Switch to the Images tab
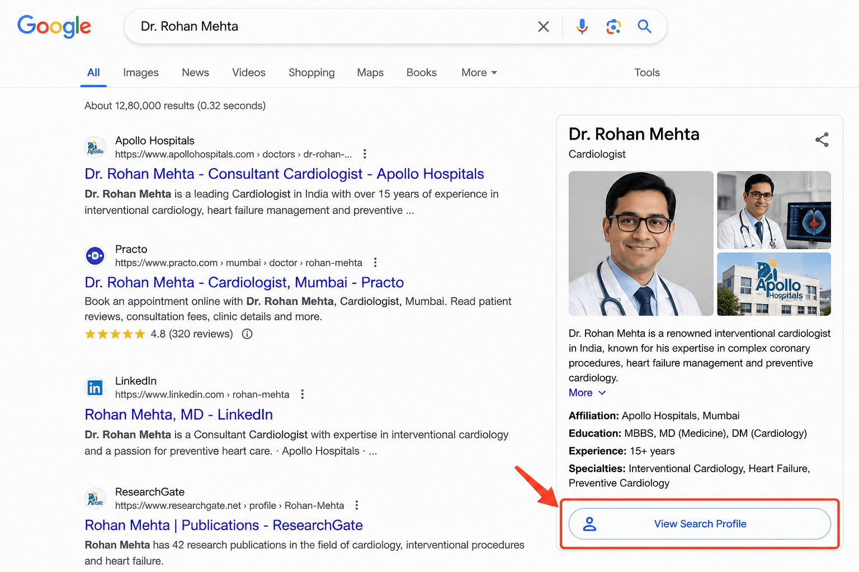Screen dimensions: 859x572 [141, 73]
